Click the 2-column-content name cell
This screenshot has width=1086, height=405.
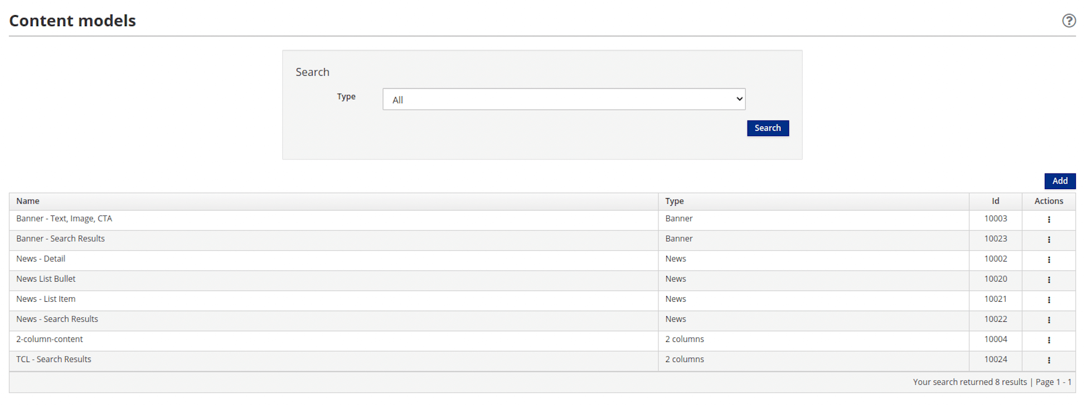click(x=50, y=339)
